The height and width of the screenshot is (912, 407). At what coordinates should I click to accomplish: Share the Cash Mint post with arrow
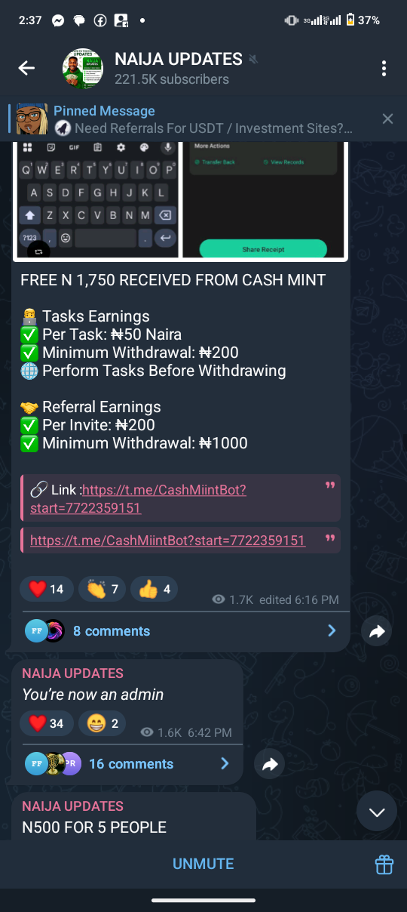click(377, 632)
